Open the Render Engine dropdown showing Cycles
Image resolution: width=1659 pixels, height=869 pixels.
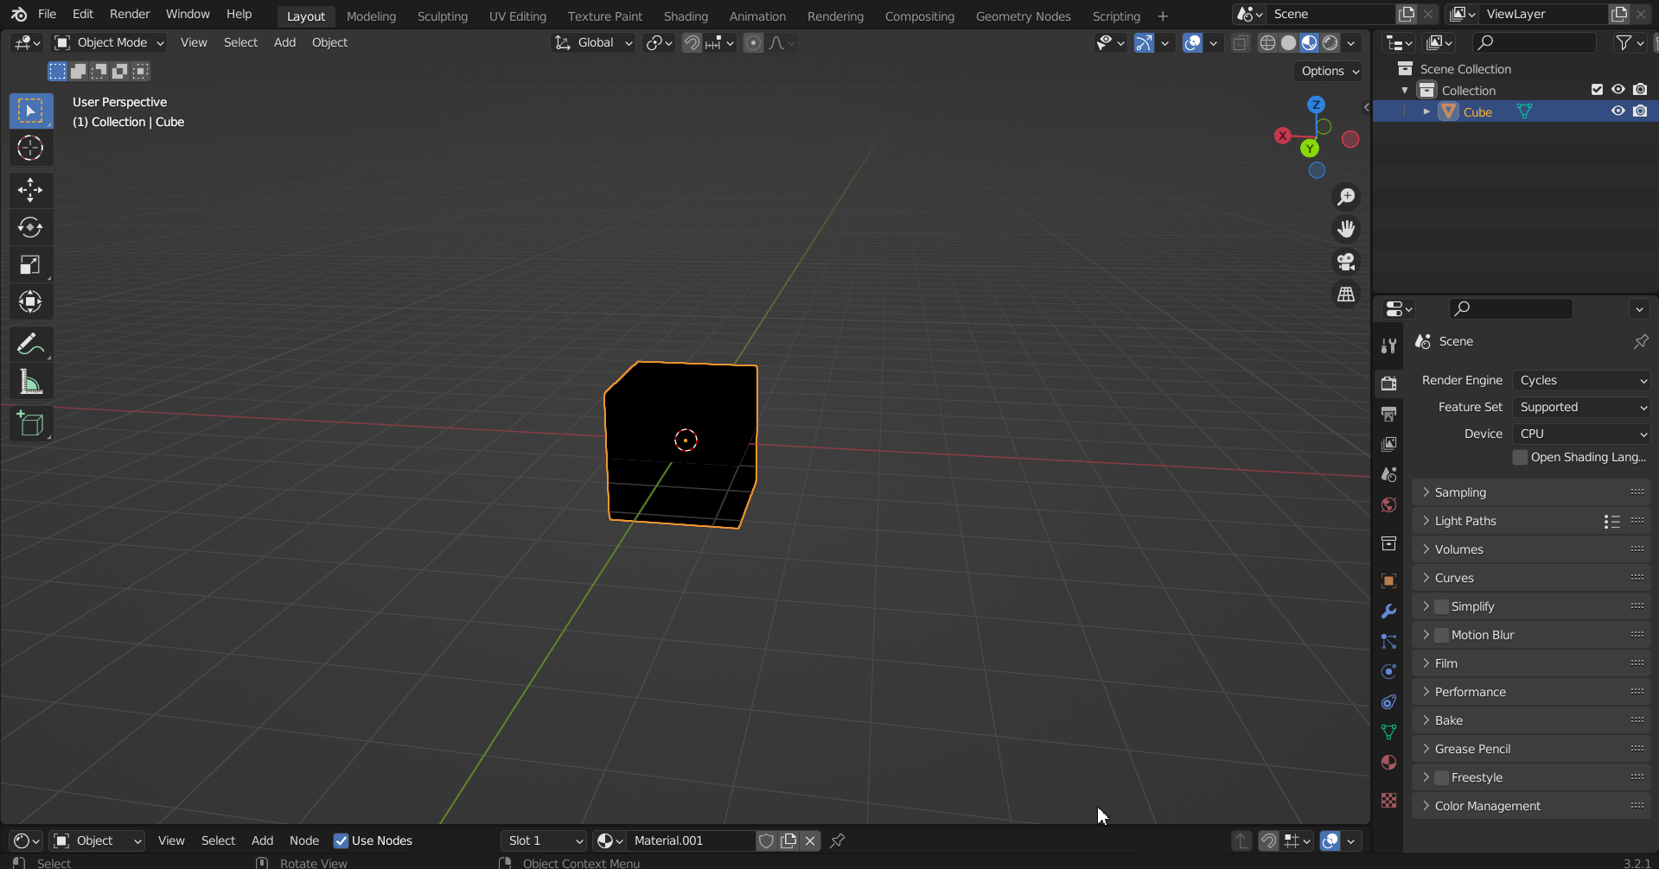[x=1581, y=380]
